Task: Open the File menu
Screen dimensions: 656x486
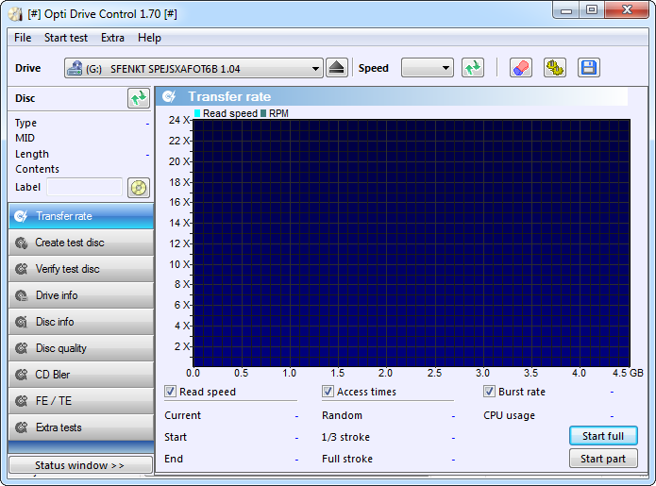Action: (23, 38)
